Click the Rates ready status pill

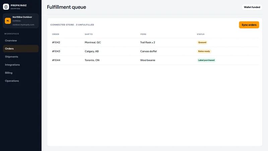(204, 51)
